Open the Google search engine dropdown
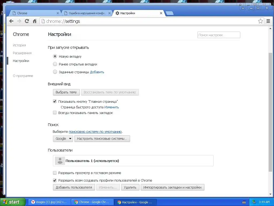 point(63,139)
